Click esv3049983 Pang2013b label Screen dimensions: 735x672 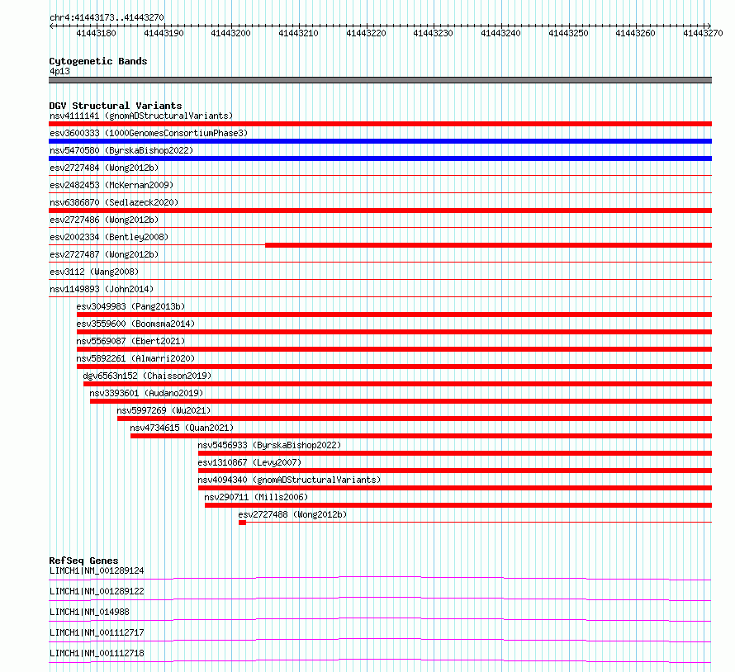(130, 306)
